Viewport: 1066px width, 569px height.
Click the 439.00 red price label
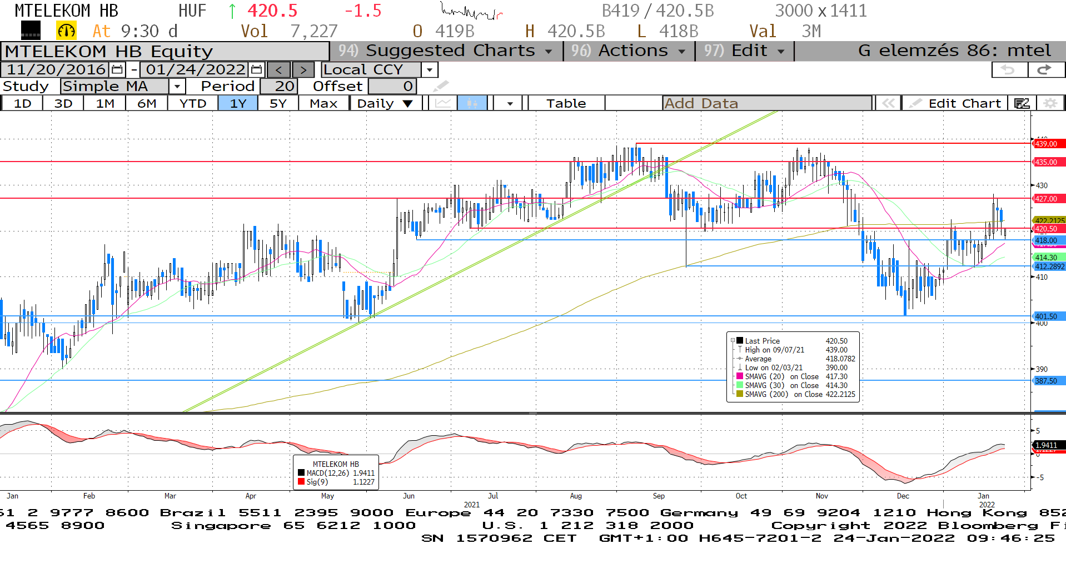click(1049, 144)
